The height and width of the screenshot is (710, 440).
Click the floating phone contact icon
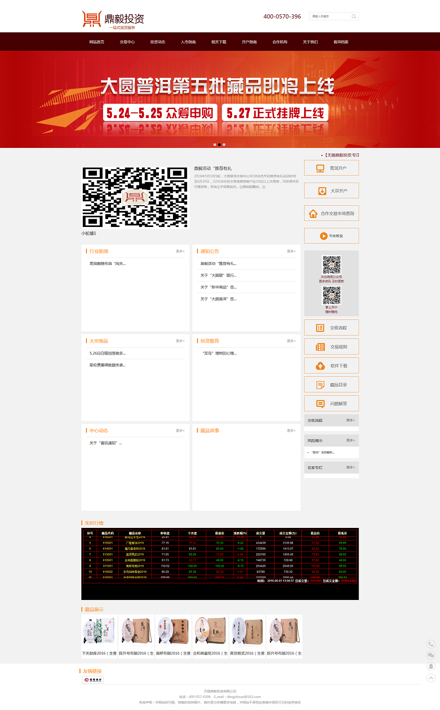431,644
